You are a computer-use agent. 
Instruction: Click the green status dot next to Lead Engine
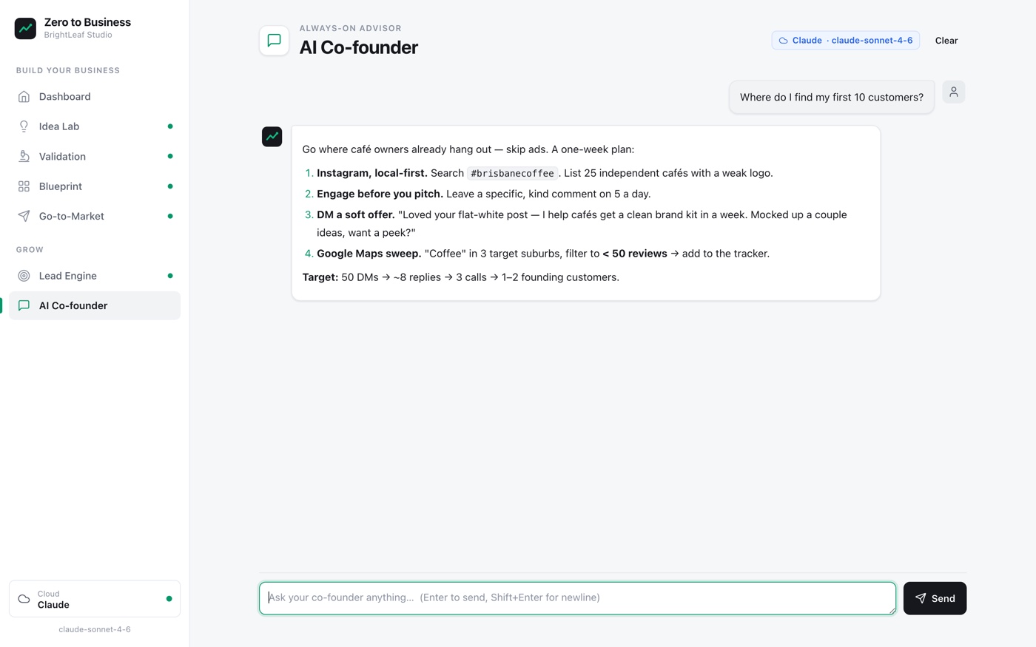pos(170,276)
